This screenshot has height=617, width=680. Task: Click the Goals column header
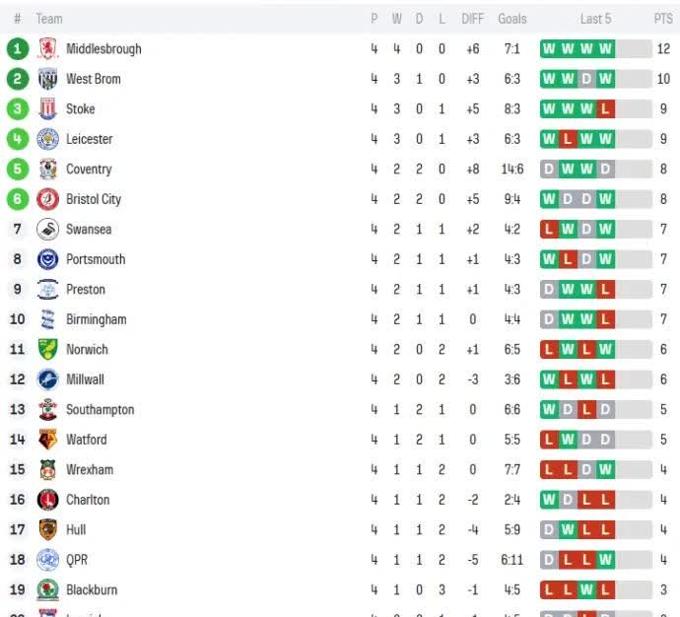pos(512,19)
